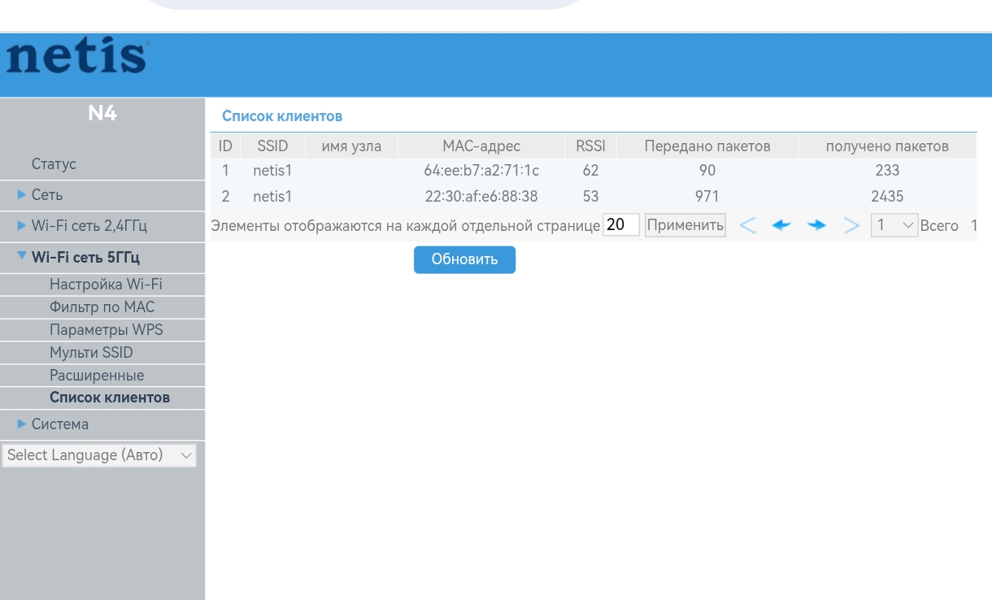The width and height of the screenshot is (992, 600).
Task: Click the items per page input field
Action: [x=621, y=225]
